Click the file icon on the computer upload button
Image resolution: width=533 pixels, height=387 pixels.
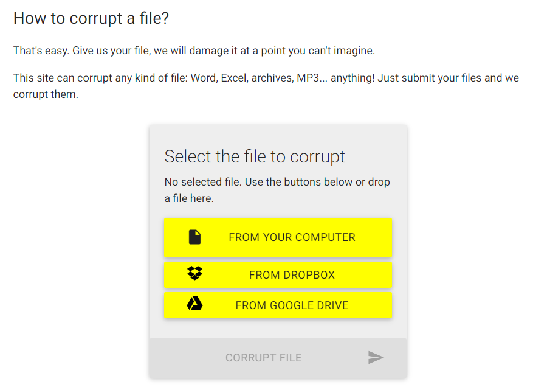tap(194, 237)
